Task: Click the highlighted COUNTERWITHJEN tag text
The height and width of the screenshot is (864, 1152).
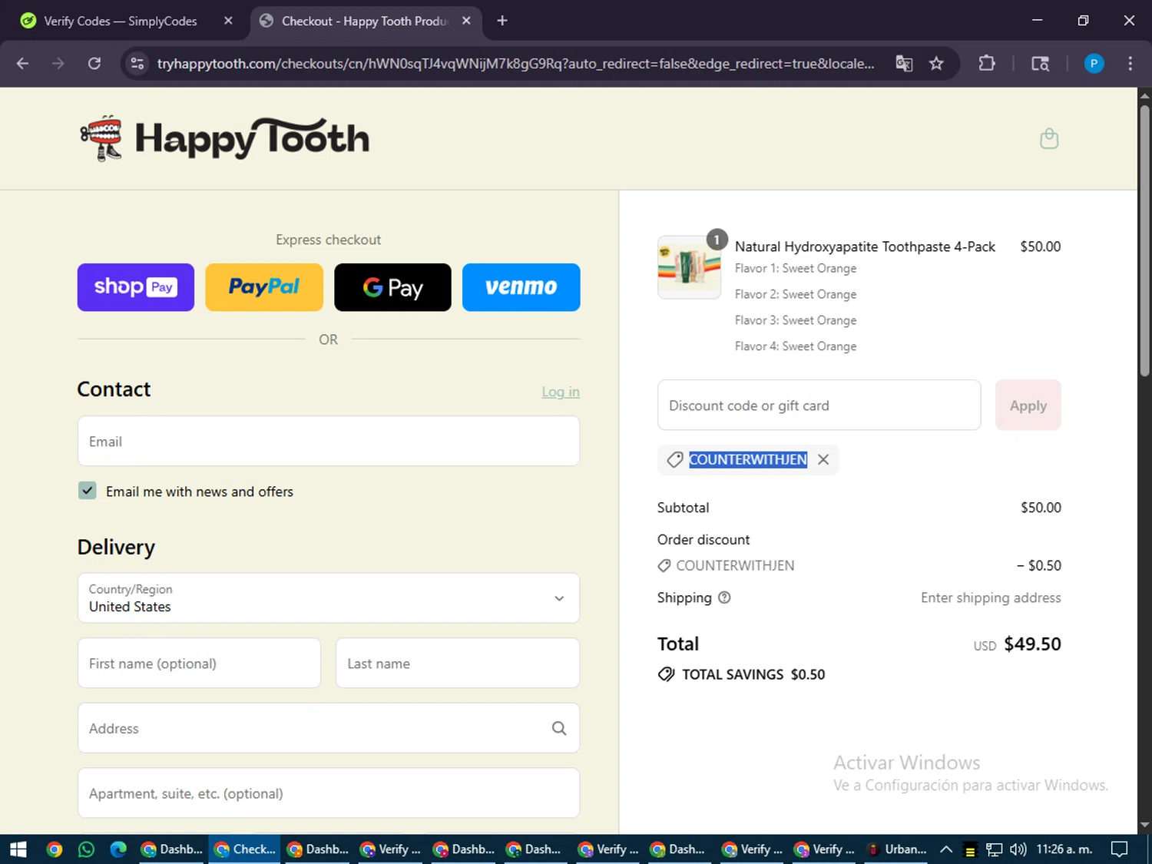Action: (x=748, y=459)
